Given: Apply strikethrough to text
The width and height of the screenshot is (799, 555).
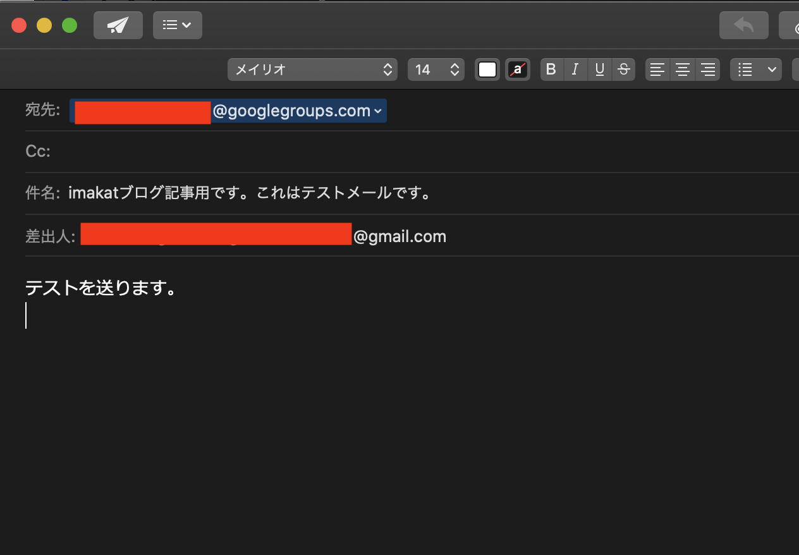Looking at the screenshot, I should (x=623, y=70).
